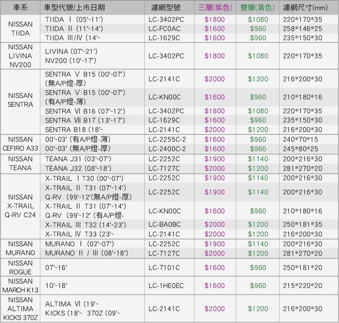Click LC-7127C in the TEANA J32 row
The image size is (339, 323).
click(164, 168)
